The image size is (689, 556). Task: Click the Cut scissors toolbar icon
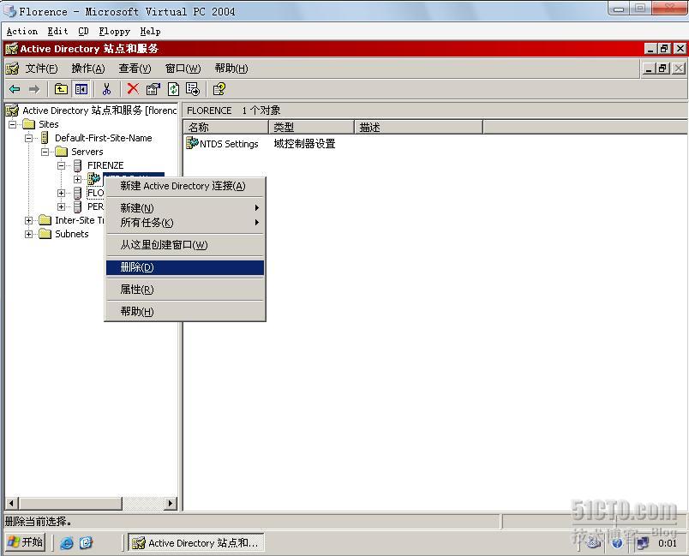click(106, 89)
